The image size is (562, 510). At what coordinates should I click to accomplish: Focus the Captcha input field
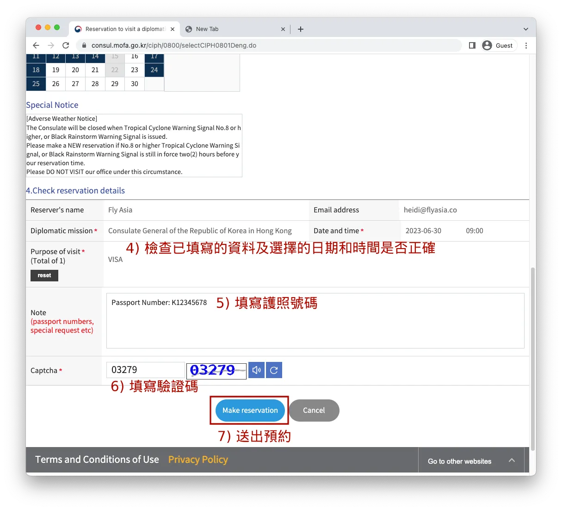146,370
